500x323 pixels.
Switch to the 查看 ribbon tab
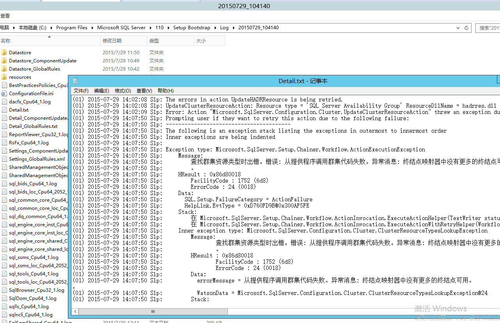pyautogui.click(x=5, y=16)
